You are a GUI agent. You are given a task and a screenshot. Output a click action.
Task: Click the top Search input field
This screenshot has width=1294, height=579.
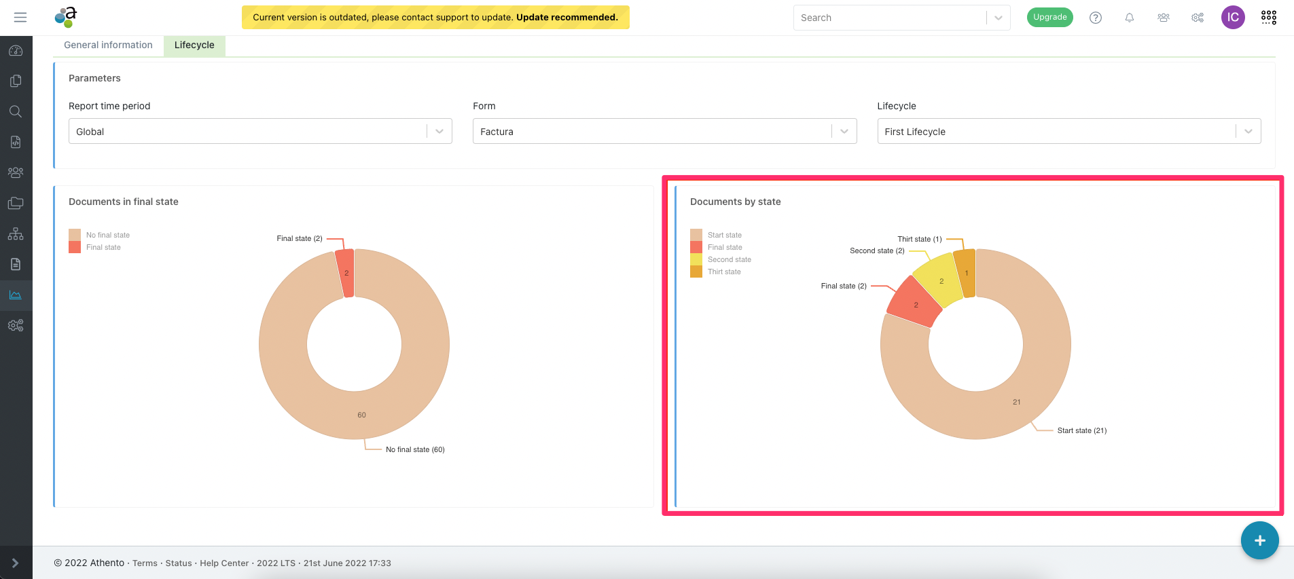(x=890, y=18)
